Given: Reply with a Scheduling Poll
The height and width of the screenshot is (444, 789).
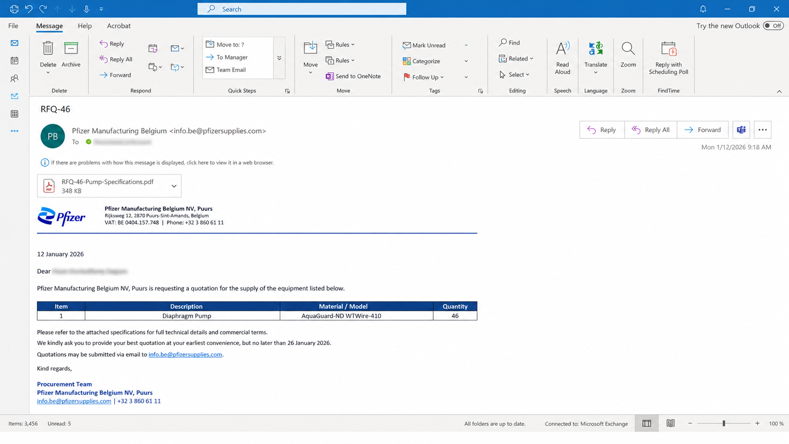Looking at the screenshot, I should pos(668,58).
